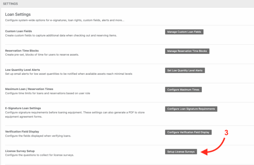Select the License Survey Setup row title

point(20,151)
